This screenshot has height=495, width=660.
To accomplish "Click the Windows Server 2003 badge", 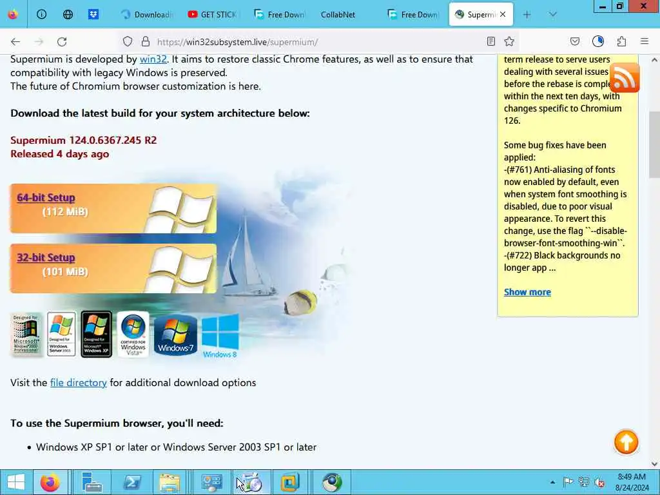I will click(x=61, y=335).
